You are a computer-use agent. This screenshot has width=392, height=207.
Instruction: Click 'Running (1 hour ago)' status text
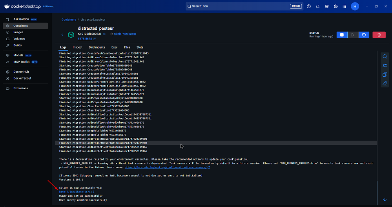[321, 36]
